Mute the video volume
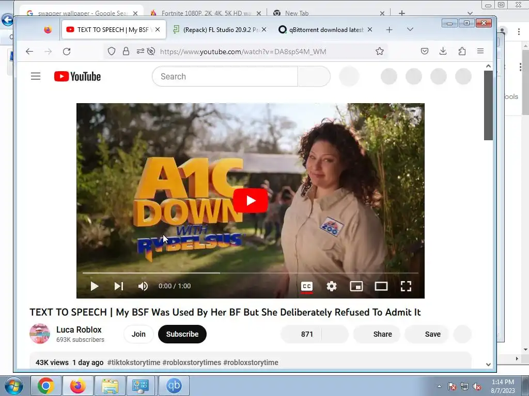 pos(143,286)
